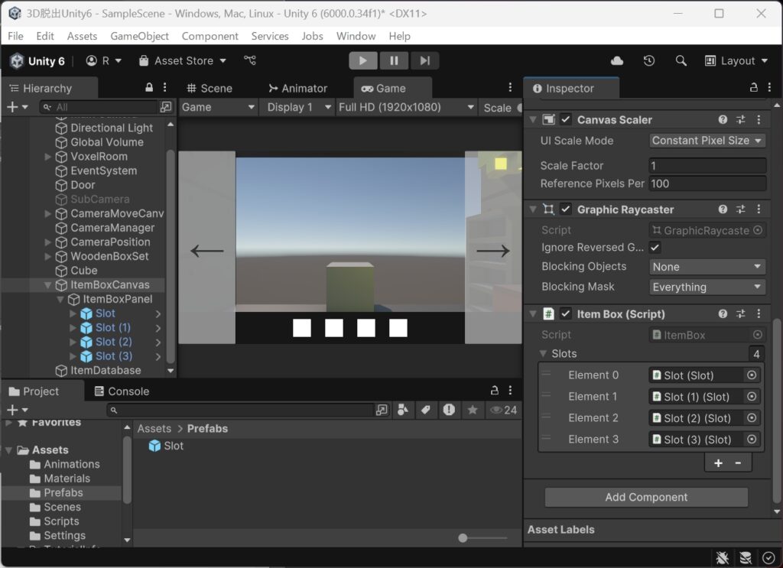Open the GameObject menu
The width and height of the screenshot is (783, 568).
coord(139,36)
